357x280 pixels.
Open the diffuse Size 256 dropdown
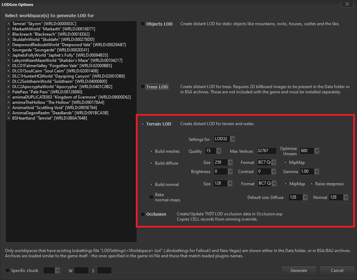point(223,163)
